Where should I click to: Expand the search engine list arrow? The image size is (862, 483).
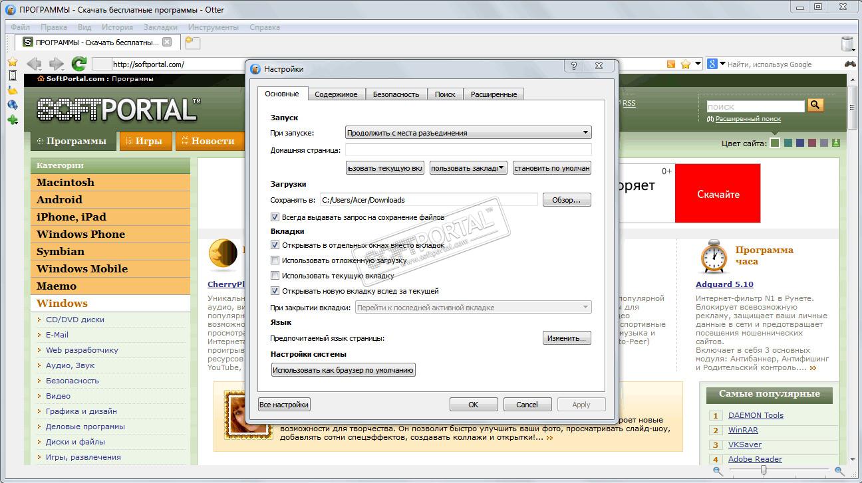722,64
